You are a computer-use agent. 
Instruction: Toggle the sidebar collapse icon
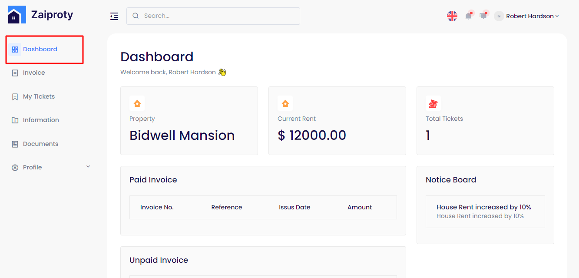114,16
